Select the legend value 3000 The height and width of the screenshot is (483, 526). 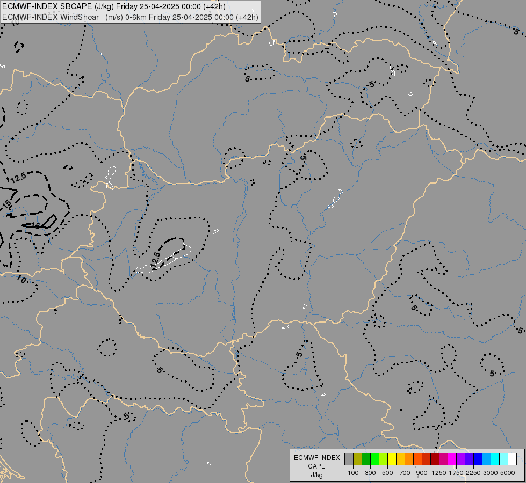(491, 473)
